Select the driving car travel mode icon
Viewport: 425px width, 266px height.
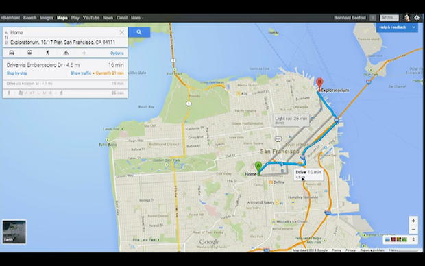[x=12, y=53]
